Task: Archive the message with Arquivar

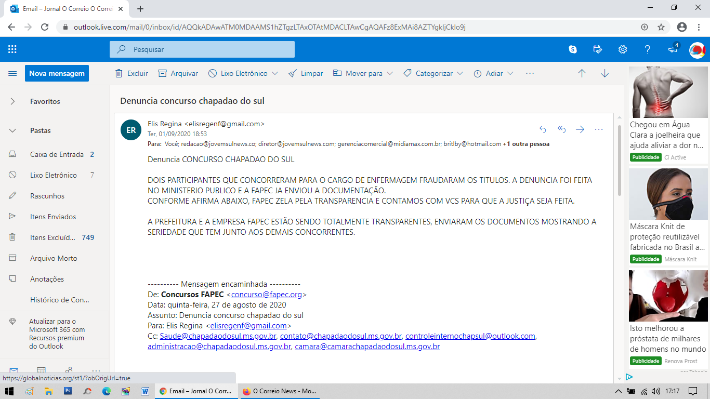Action: (x=178, y=73)
